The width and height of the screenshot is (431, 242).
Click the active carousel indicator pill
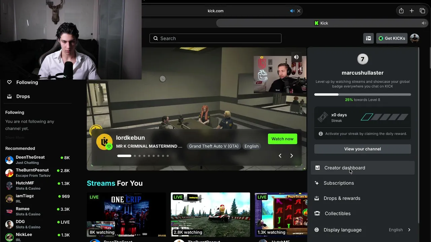(124, 156)
